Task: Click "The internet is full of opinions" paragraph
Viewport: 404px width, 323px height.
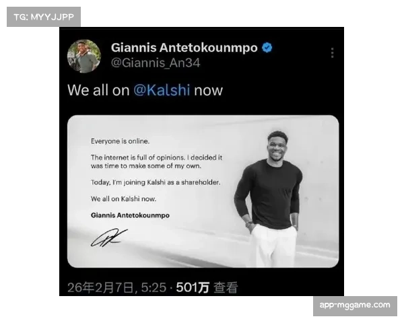Action: click(x=156, y=161)
